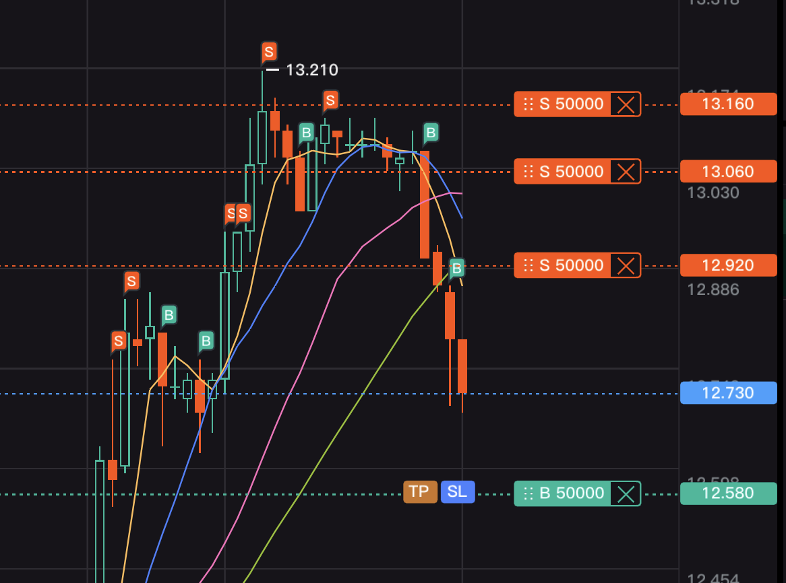786x583 pixels.
Task: Select the S 50000 order label at 13.160
Action: click(571, 104)
